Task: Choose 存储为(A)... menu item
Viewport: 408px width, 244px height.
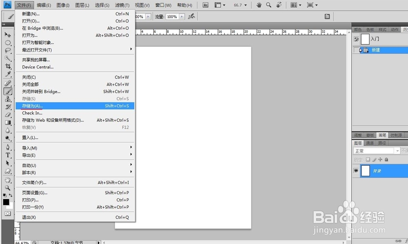Action: [x=75, y=106]
